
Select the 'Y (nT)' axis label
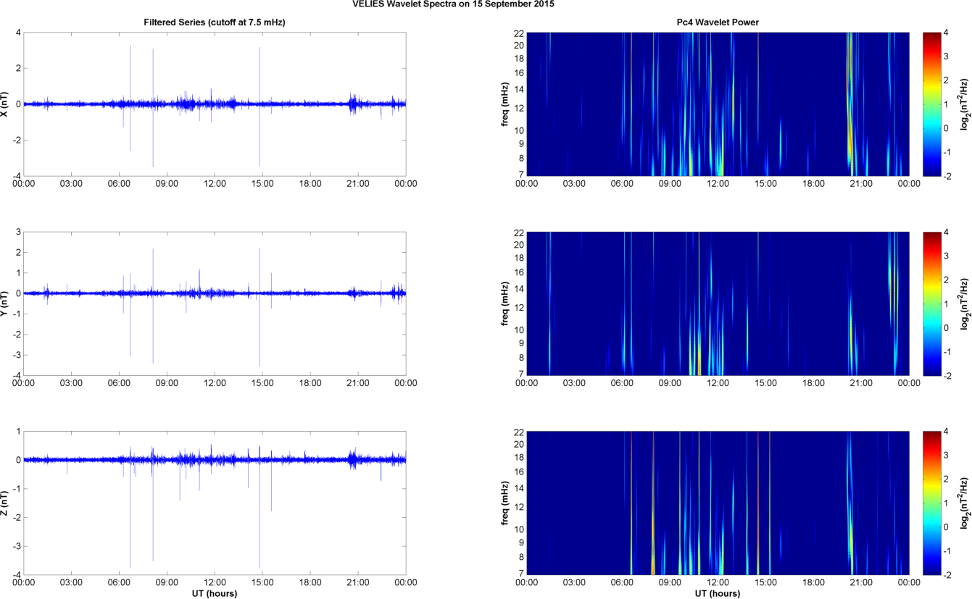point(6,303)
